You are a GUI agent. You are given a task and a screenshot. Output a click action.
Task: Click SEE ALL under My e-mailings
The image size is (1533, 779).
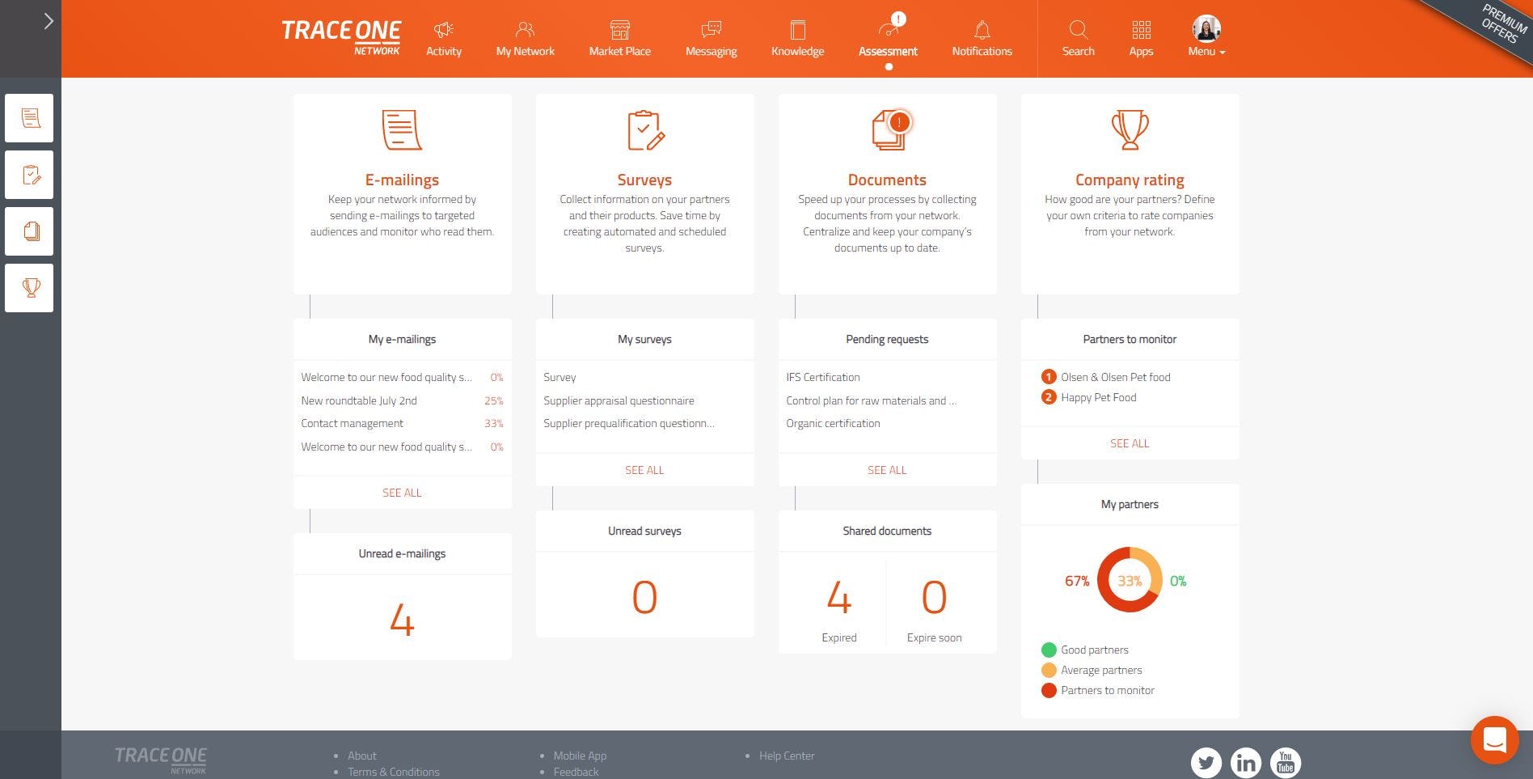(x=402, y=492)
